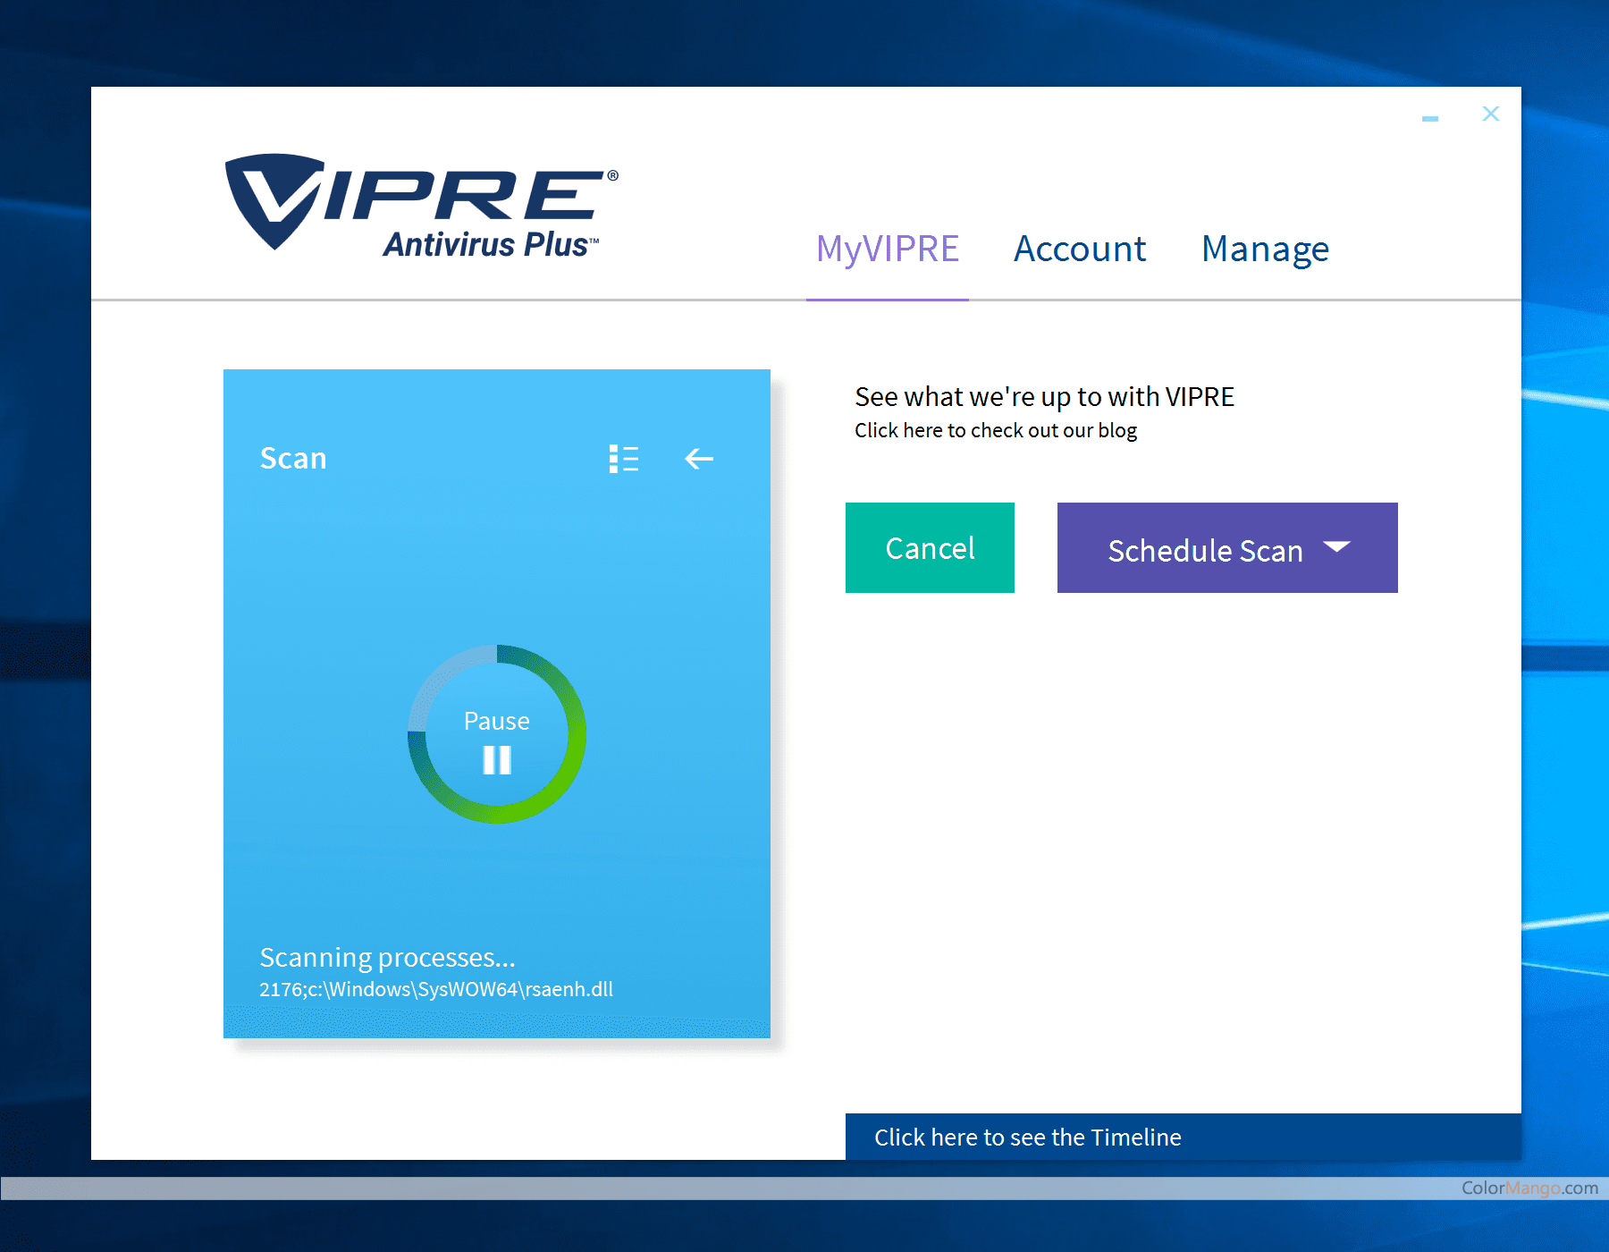
Task: Cancel the running scan
Action: point(930,547)
